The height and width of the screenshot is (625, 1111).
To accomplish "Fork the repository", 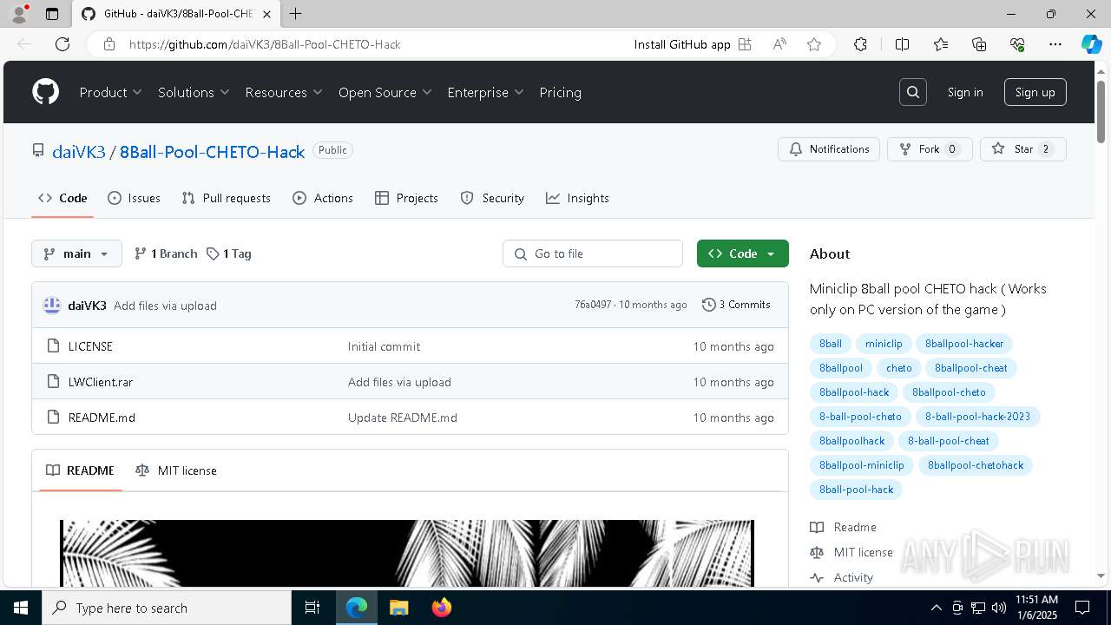I will coord(929,149).
